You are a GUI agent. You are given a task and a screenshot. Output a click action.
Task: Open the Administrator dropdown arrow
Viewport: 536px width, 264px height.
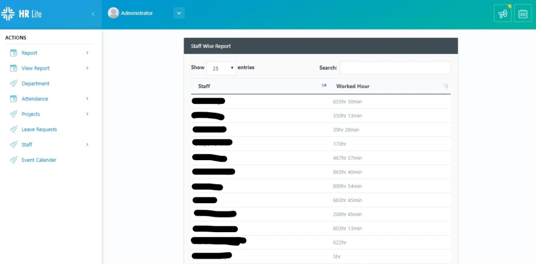click(179, 13)
